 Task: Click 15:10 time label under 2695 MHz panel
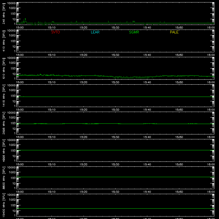click(51, 137)
